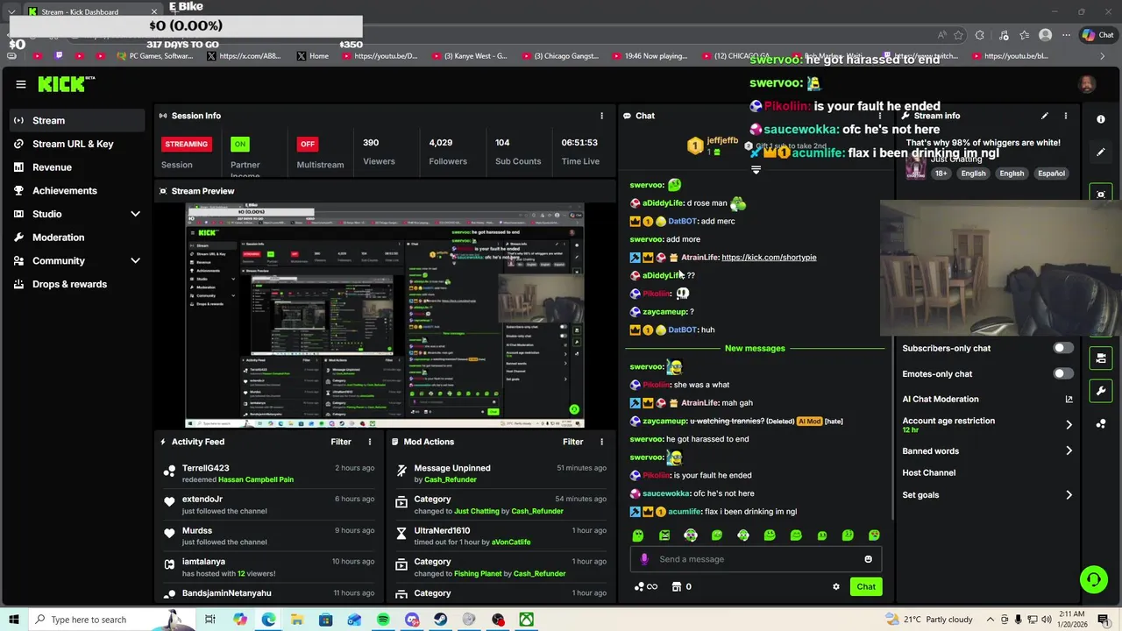Image resolution: width=1122 pixels, height=631 pixels.
Task: Open the kick.com/shortypie link
Action: [x=769, y=258]
